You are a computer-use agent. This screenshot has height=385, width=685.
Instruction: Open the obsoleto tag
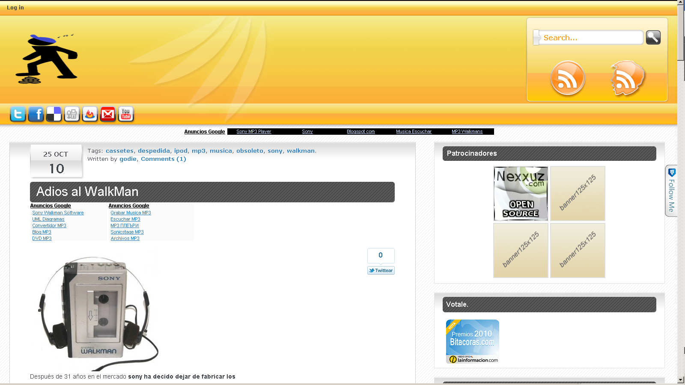point(250,151)
